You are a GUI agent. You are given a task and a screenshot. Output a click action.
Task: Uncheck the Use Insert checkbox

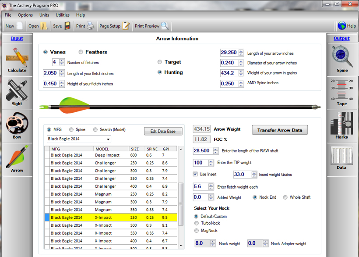tap(195, 174)
